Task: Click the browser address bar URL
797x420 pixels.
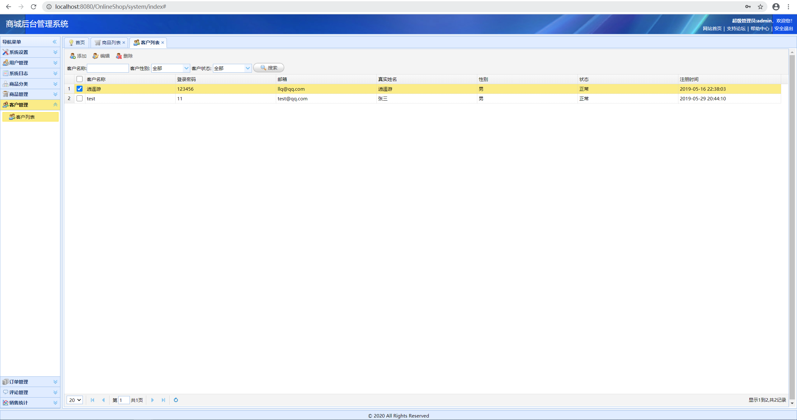Action: [x=111, y=7]
